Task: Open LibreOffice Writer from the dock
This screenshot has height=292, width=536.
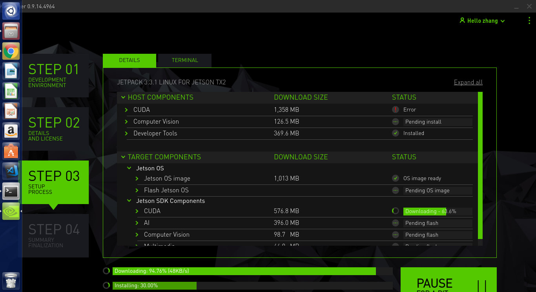Action: click(x=11, y=71)
